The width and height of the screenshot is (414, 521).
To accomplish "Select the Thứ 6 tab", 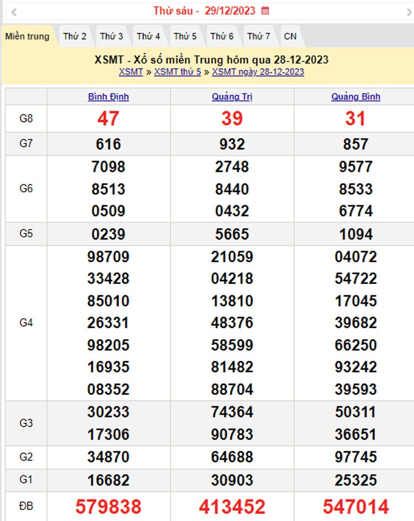I will pyautogui.click(x=222, y=37).
